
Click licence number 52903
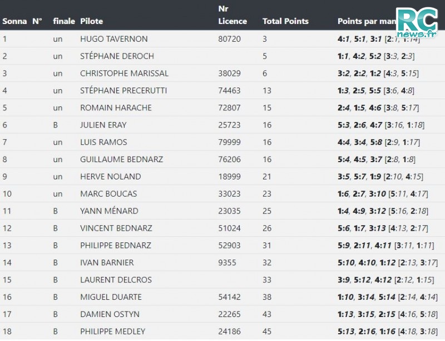[229, 246]
